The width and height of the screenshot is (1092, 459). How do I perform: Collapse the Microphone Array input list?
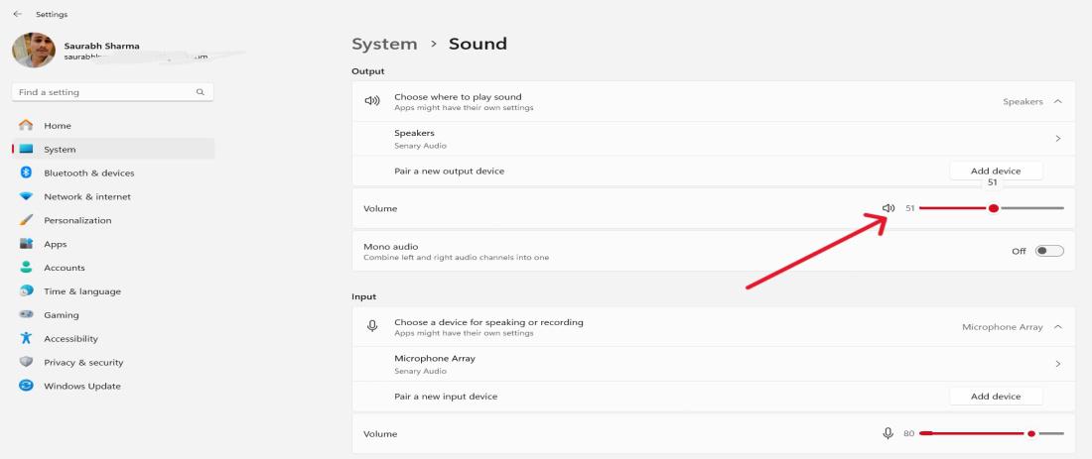1057,327
